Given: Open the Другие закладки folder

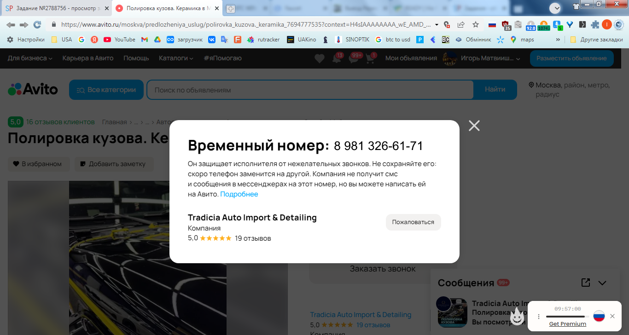Looking at the screenshot, I should click(596, 40).
